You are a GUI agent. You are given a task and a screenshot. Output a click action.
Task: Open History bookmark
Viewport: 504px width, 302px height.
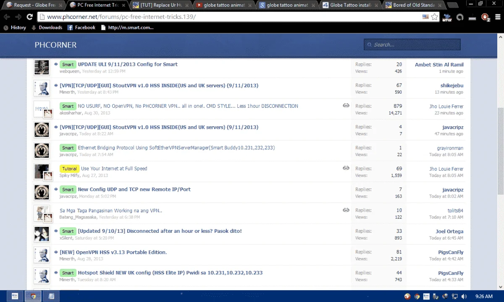coord(15,28)
